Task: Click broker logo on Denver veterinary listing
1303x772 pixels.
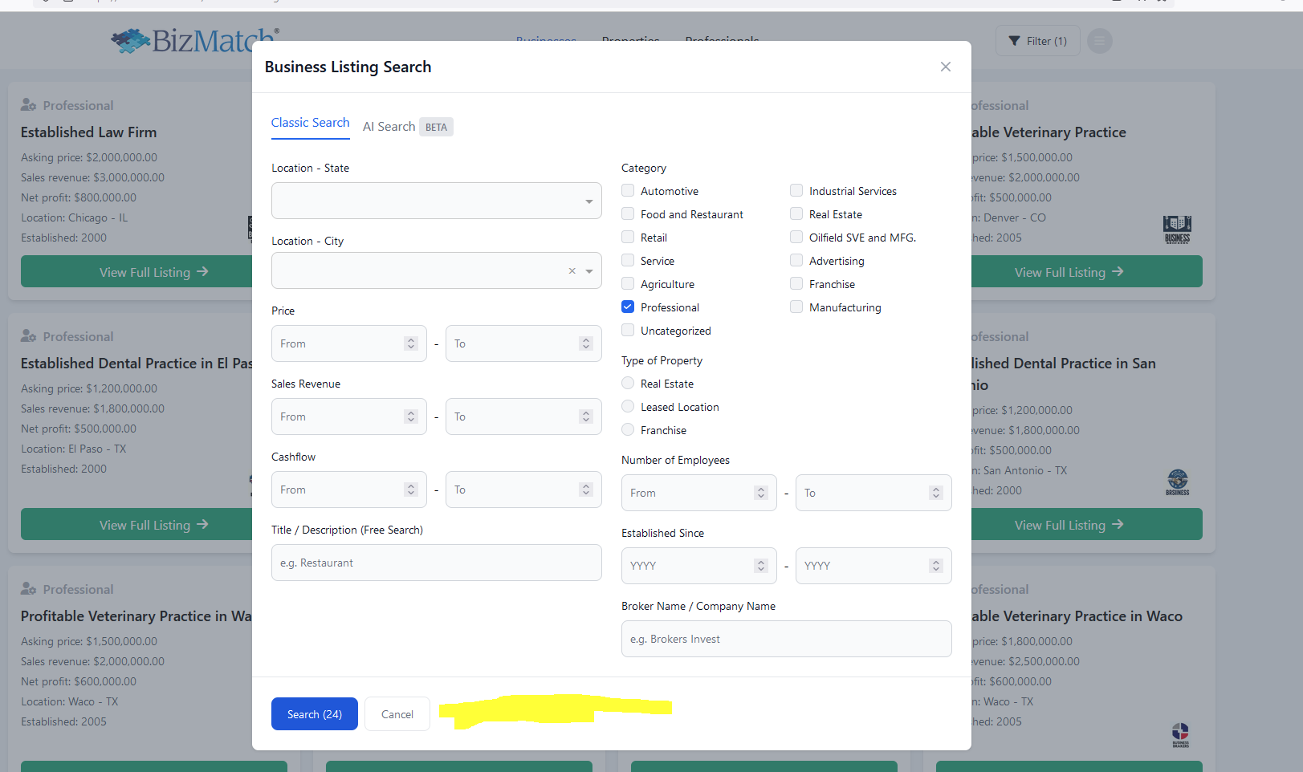Action: [x=1177, y=230]
